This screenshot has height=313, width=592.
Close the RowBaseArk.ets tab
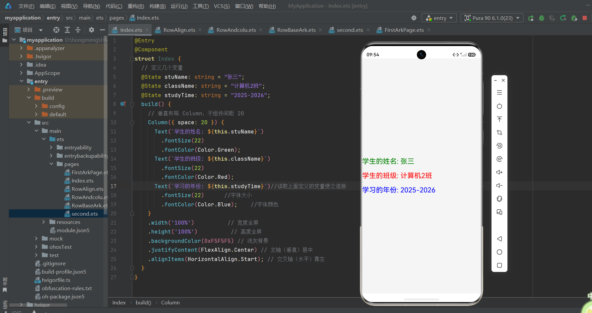coord(320,30)
